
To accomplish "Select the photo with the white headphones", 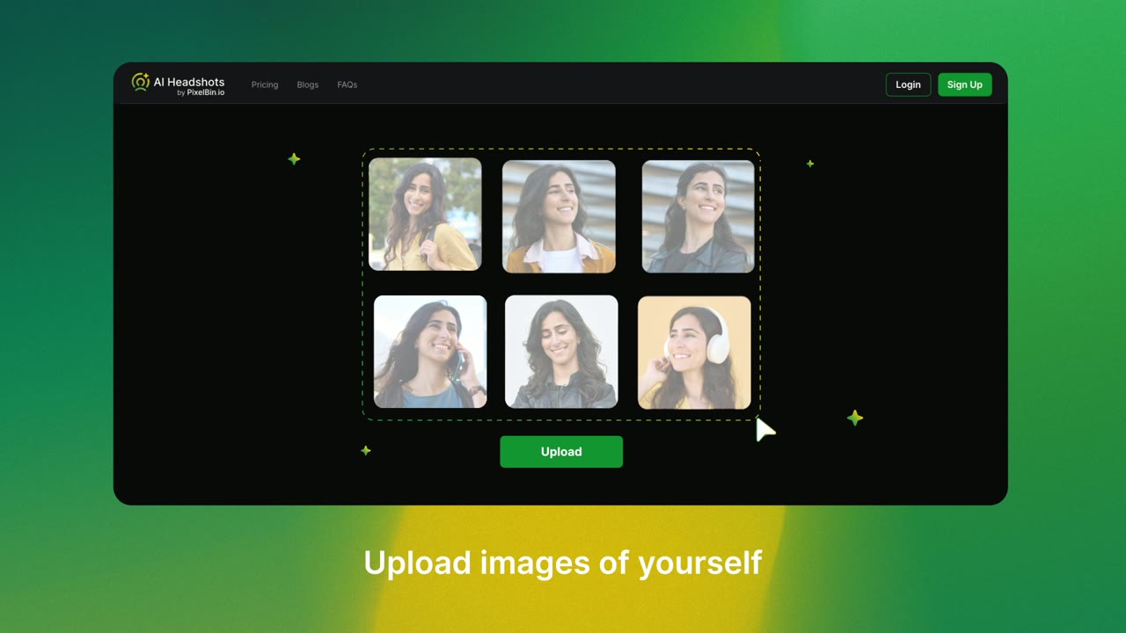I will [694, 353].
